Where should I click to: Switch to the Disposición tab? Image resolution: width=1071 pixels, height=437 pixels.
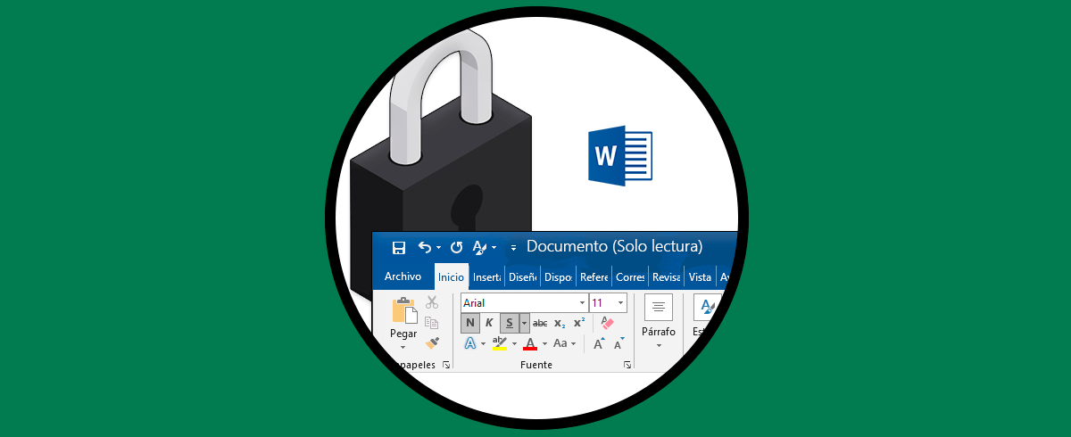click(558, 276)
